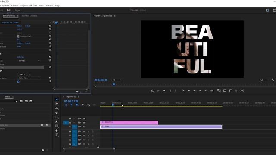Open the Help menu
Viewport: 276px width, 155px height.
(x=57, y=6)
